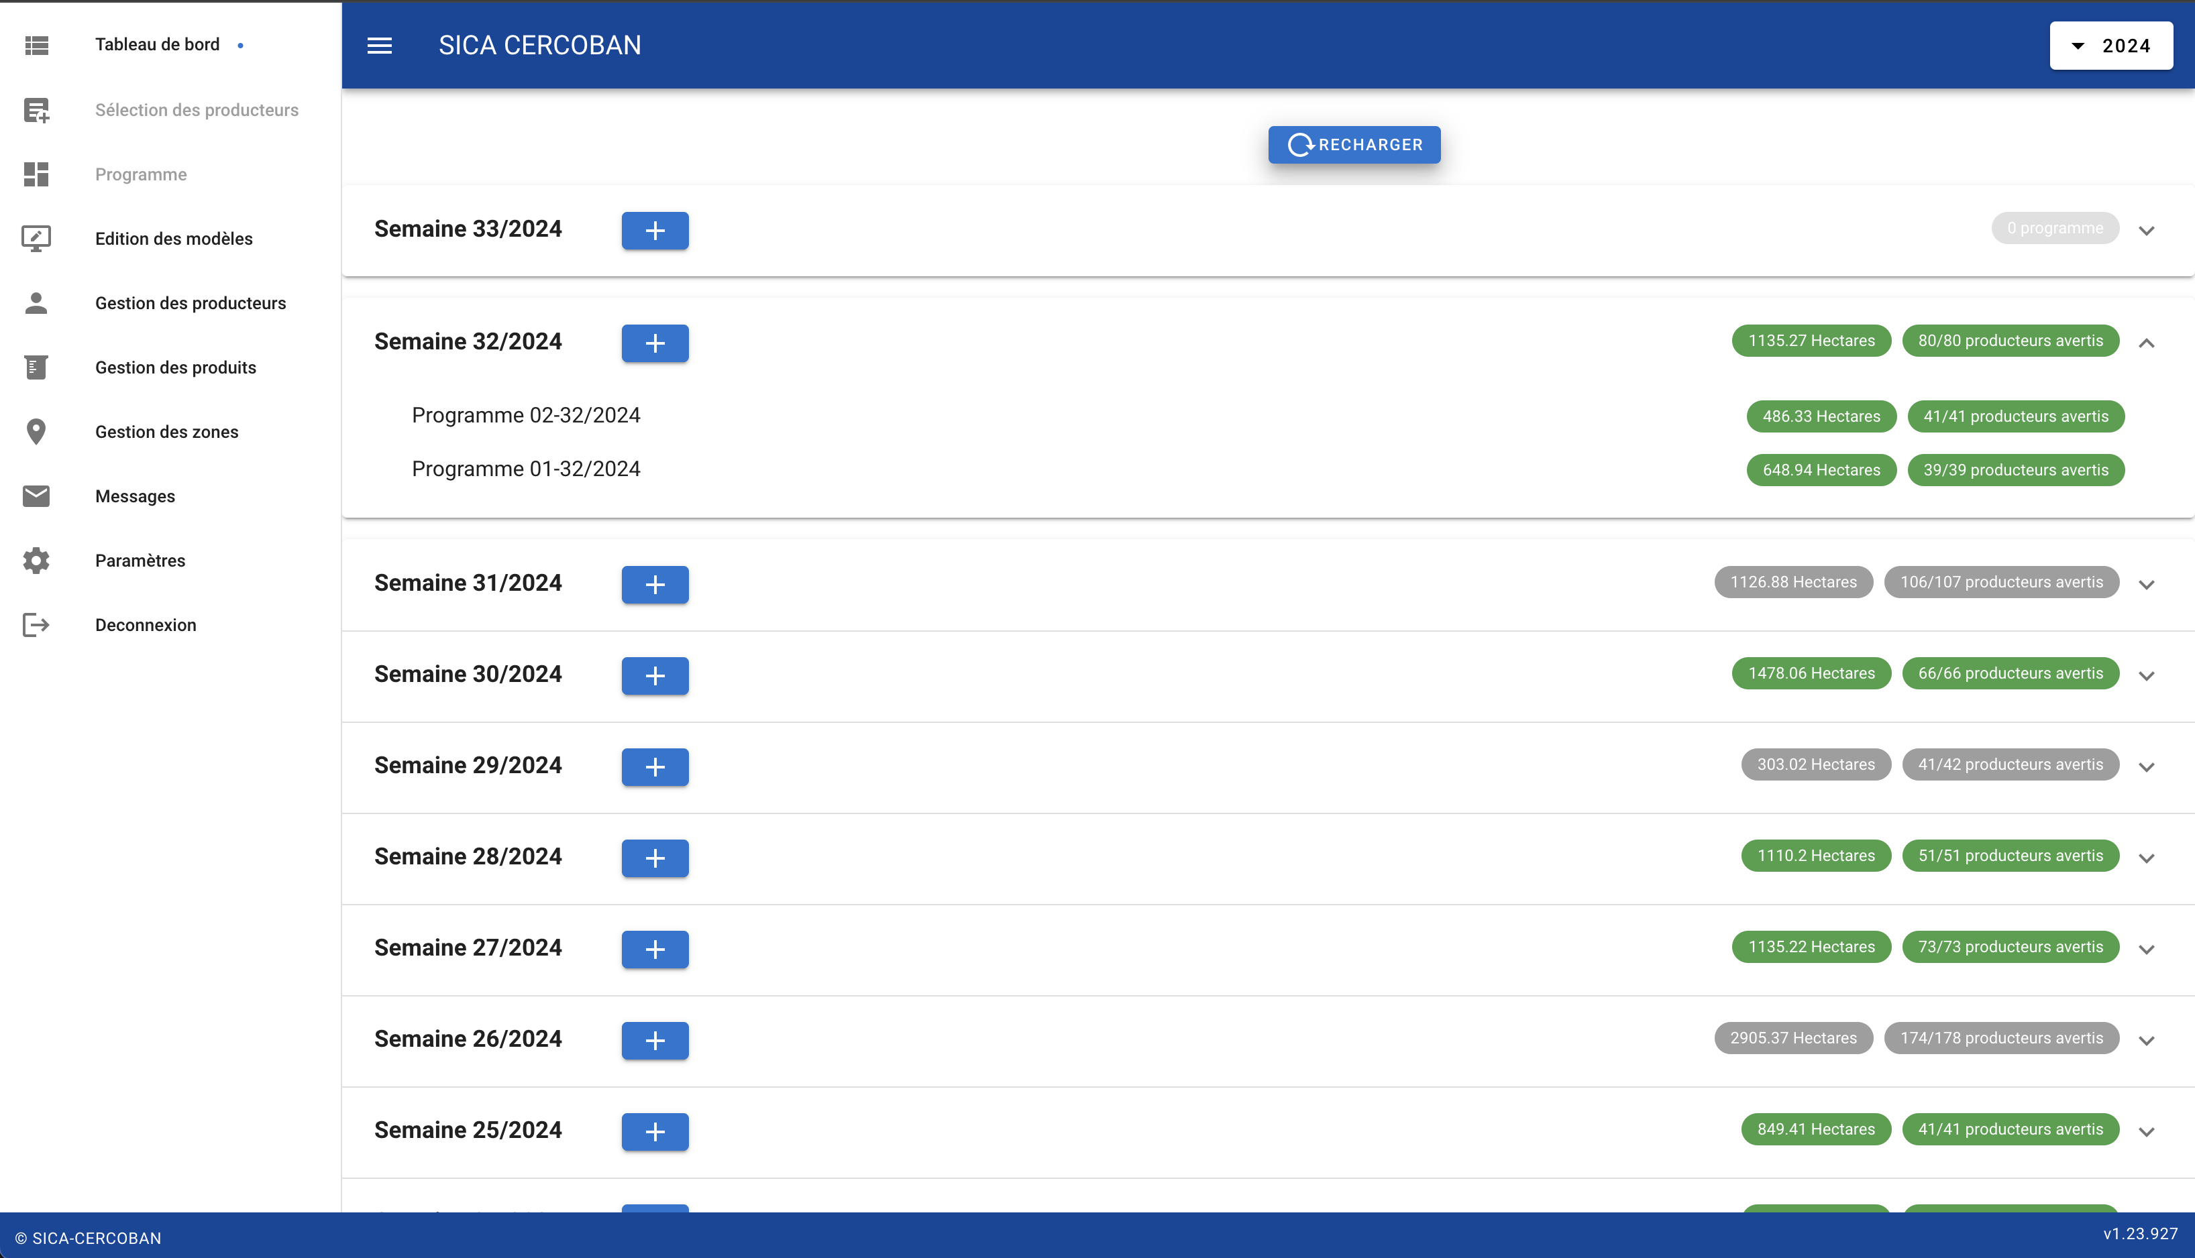Image resolution: width=2195 pixels, height=1258 pixels.
Task: Expand the Semaine 31/2024 section
Action: pyautogui.click(x=2146, y=585)
